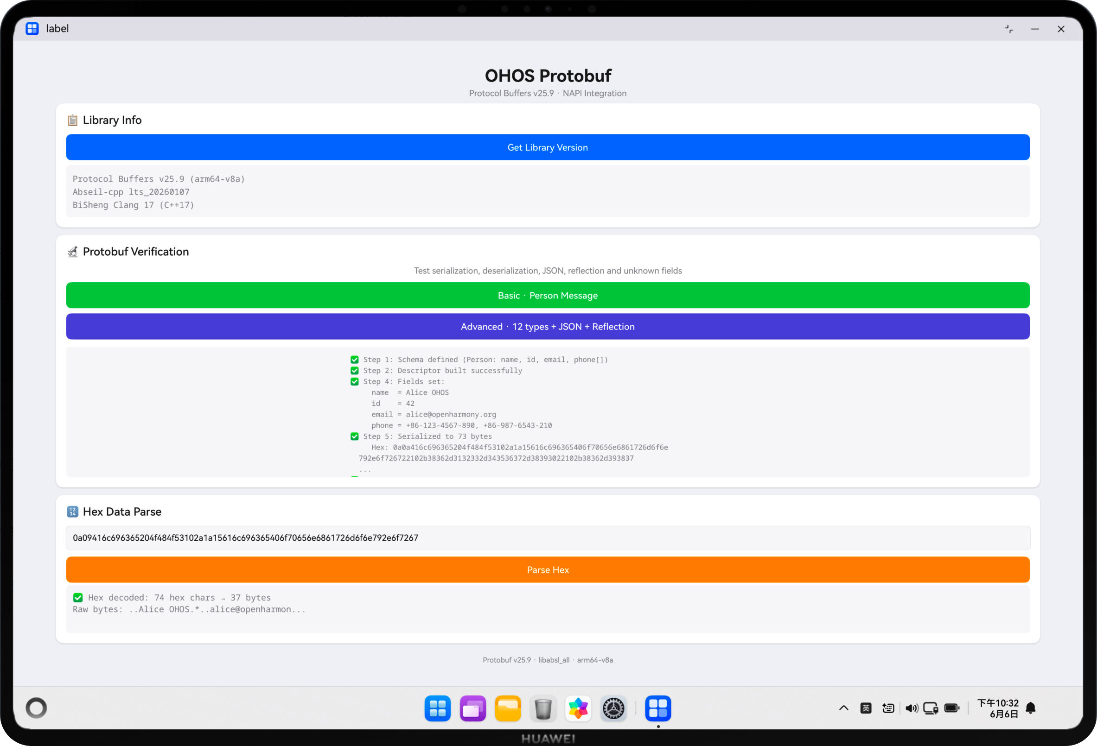Click the "Hex: 0a0a416c…" output line
Viewport: 1097px width, 746px height.
coord(519,447)
